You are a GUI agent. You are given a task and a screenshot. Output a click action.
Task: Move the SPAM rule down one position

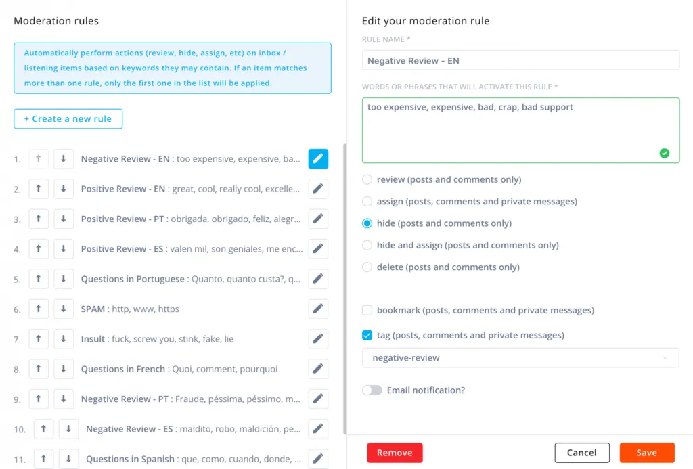[x=64, y=309]
